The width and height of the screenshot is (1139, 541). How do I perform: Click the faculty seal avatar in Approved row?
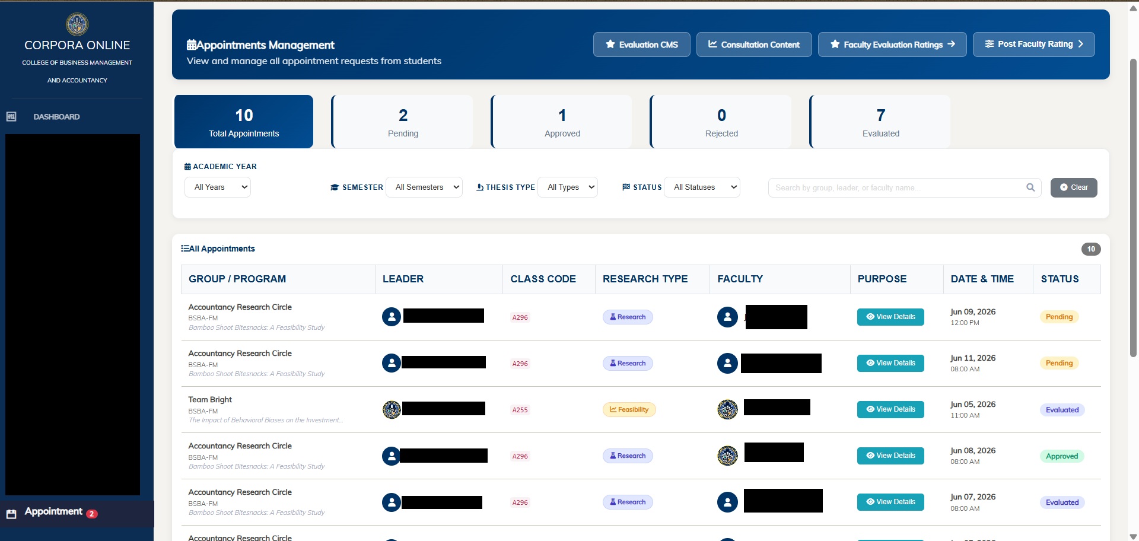[x=727, y=456]
